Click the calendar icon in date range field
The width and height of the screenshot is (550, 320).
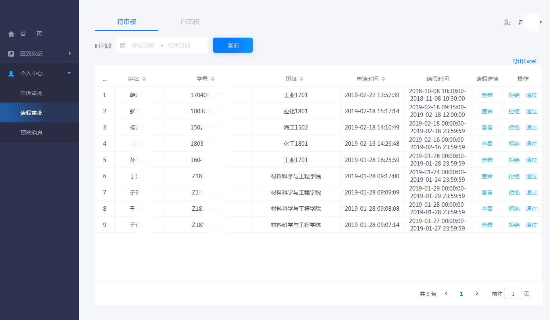(x=123, y=46)
